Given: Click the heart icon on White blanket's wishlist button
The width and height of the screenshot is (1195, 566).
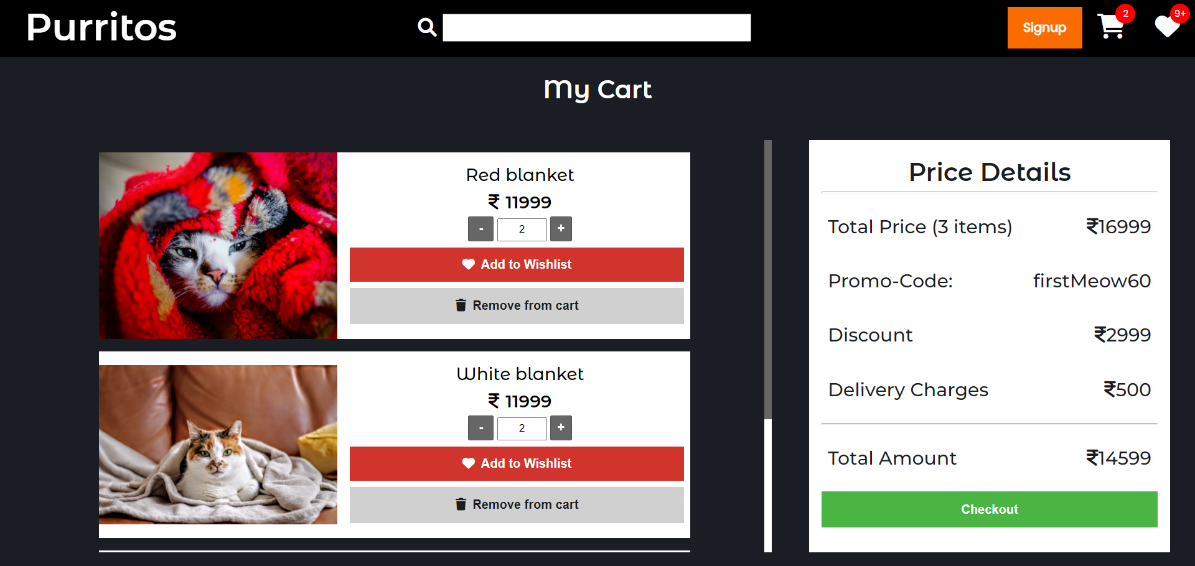Looking at the screenshot, I should pyautogui.click(x=468, y=463).
